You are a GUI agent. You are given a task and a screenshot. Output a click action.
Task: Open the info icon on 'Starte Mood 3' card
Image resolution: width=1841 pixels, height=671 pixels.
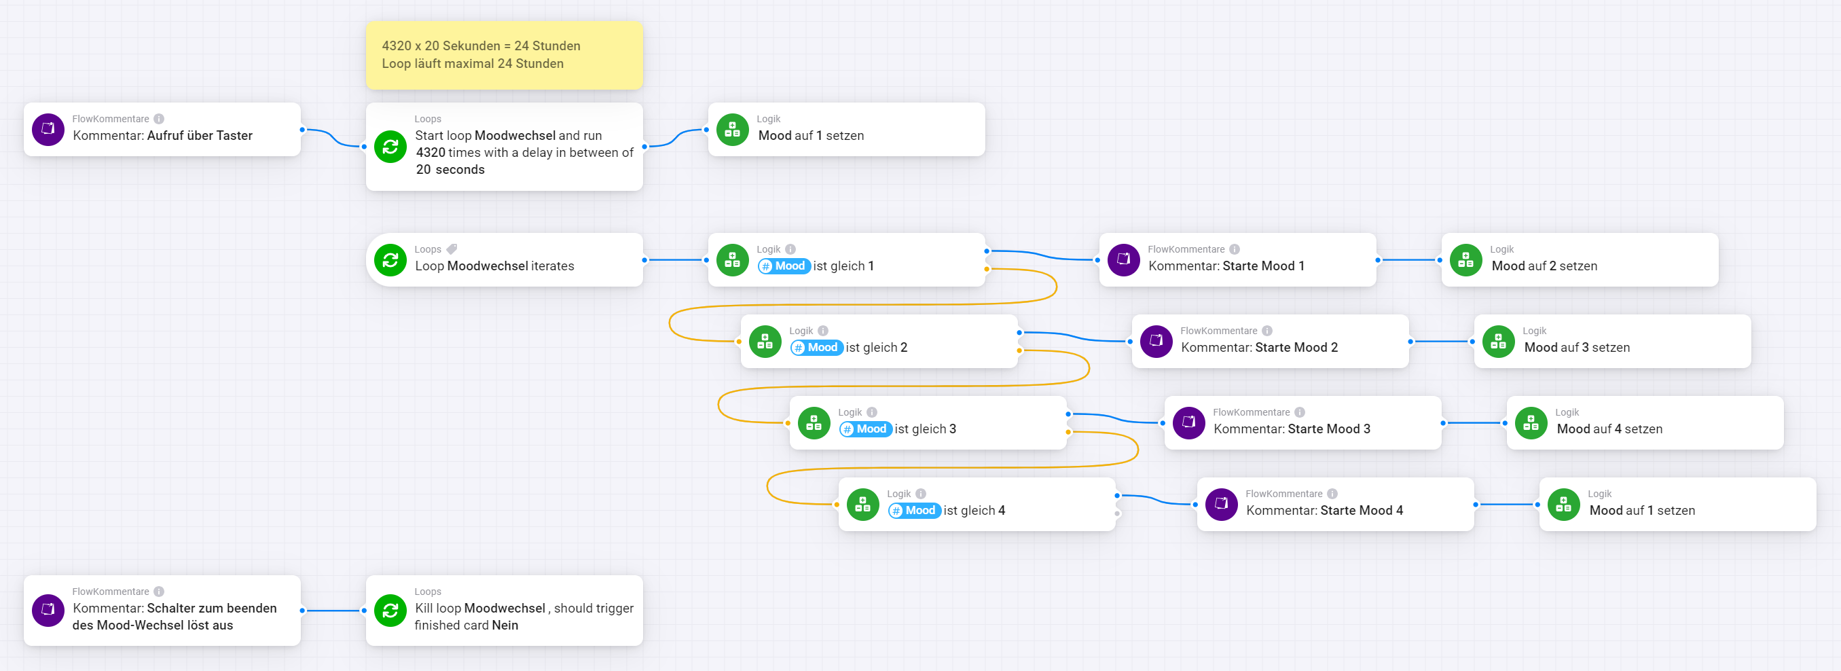pyautogui.click(x=1300, y=412)
